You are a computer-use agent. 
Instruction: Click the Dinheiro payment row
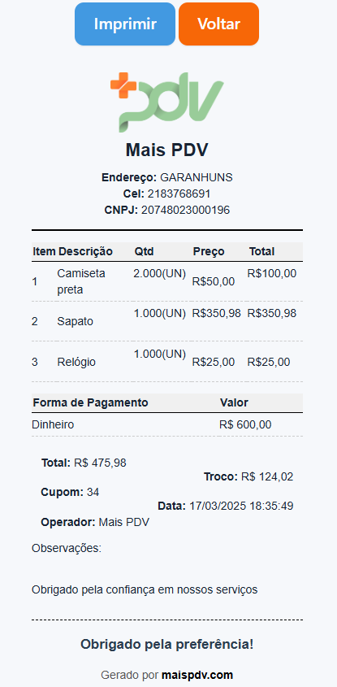tap(166, 424)
